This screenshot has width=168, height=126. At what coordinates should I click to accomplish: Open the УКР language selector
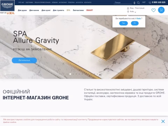tap(144, 2)
